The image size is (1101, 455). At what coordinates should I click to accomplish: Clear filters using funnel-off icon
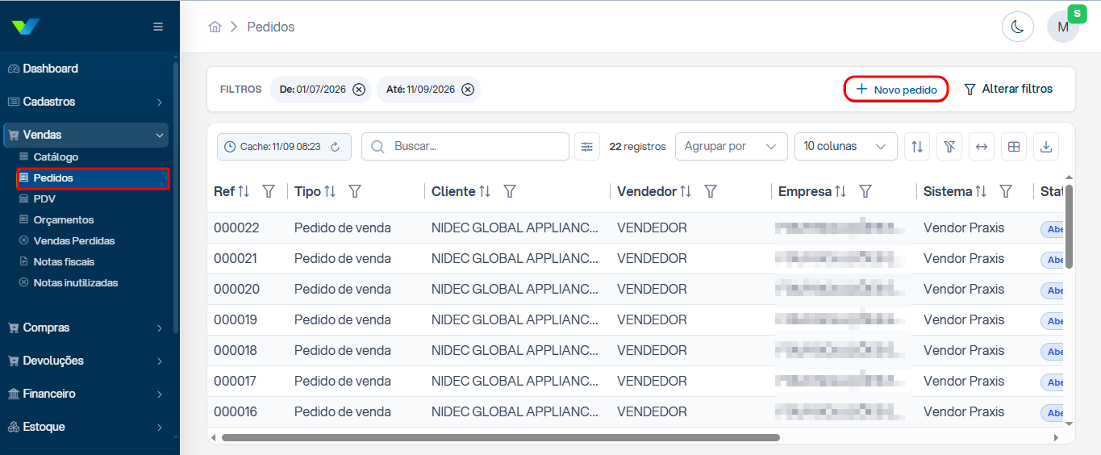pyautogui.click(x=949, y=147)
